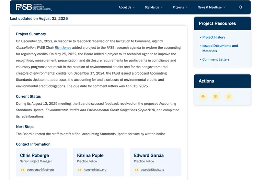254x180 pixels.
Task: Click mail icon beside egarcia@fasb.org
Action: 137,170
